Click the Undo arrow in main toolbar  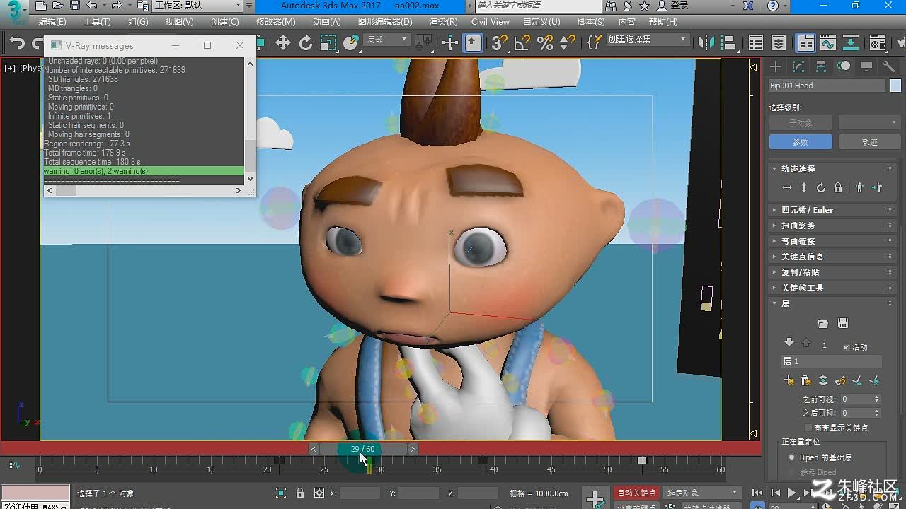click(17, 43)
